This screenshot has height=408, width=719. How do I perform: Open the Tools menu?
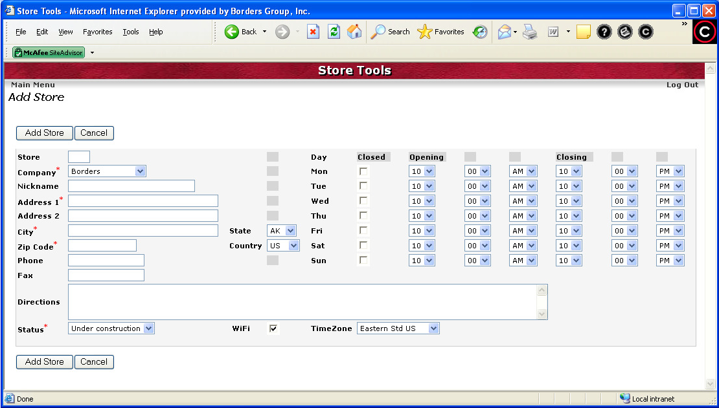131,32
